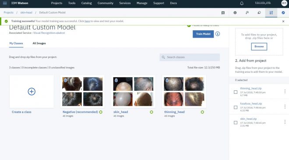The image size is (289, 160).
Task: Check the skin_head.zip checkbox
Action: [236, 123]
